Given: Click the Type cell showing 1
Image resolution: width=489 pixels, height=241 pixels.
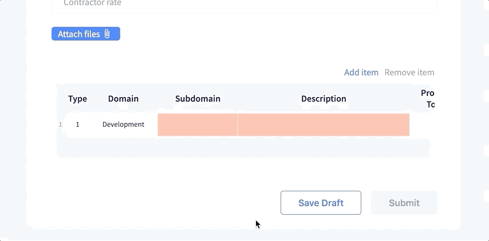Looking at the screenshot, I should point(77,124).
